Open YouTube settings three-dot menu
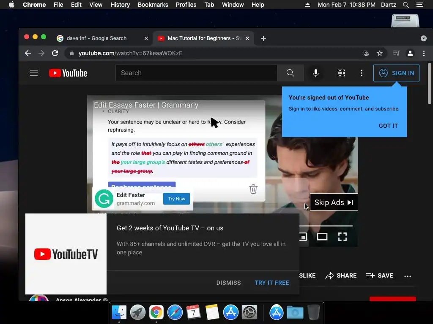 362,73
